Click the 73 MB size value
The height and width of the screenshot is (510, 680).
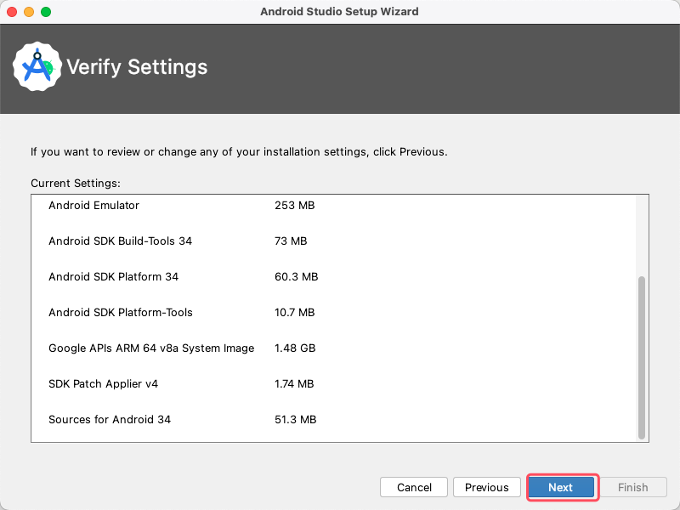[x=291, y=241]
